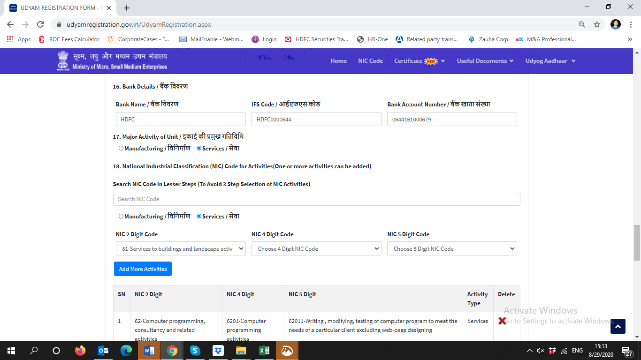This screenshot has height=360, width=641.
Task: Open the Choose 5 Digit NIC Code dropdown
Action: (452, 249)
